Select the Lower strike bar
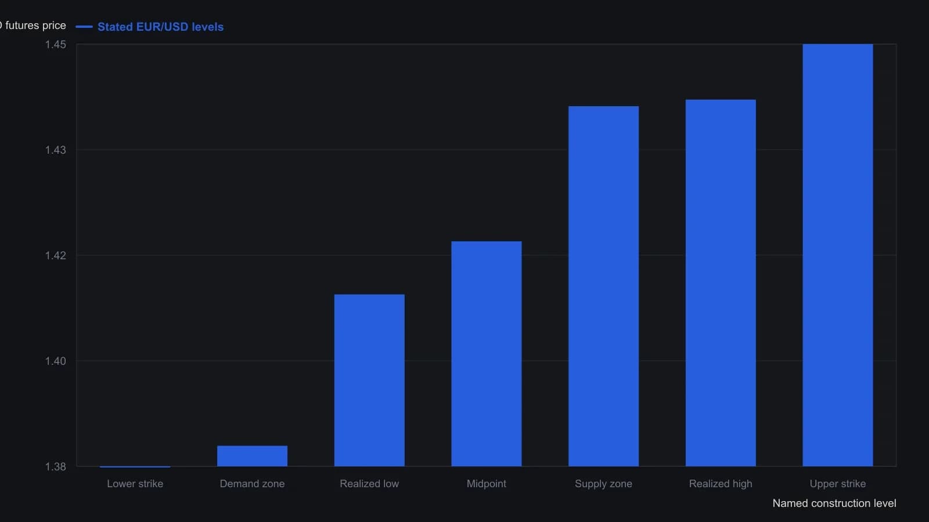The height and width of the screenshot is (522, 929). tap(135, 466)
